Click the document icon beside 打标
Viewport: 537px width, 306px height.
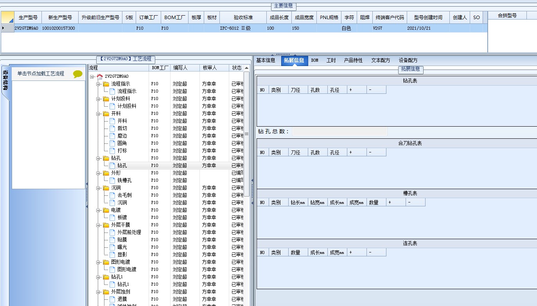112,150
